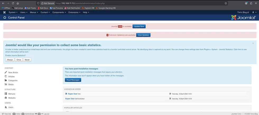The height and width of the screenshot is (115, 259).
Task: Open the Articles sidebar link
Action: pos(11,77)
